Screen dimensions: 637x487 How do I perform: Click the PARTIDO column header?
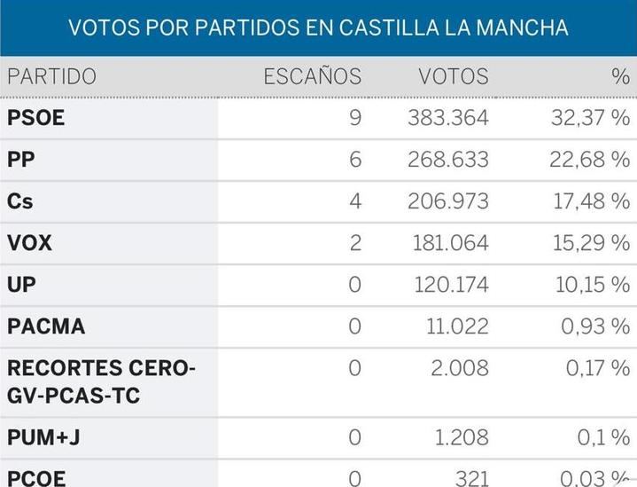click(x=51, y=76)
